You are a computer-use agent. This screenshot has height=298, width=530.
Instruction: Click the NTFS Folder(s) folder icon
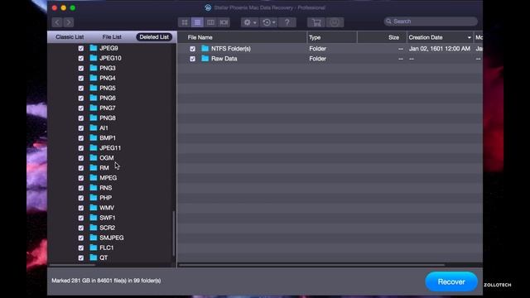point(205,48)
